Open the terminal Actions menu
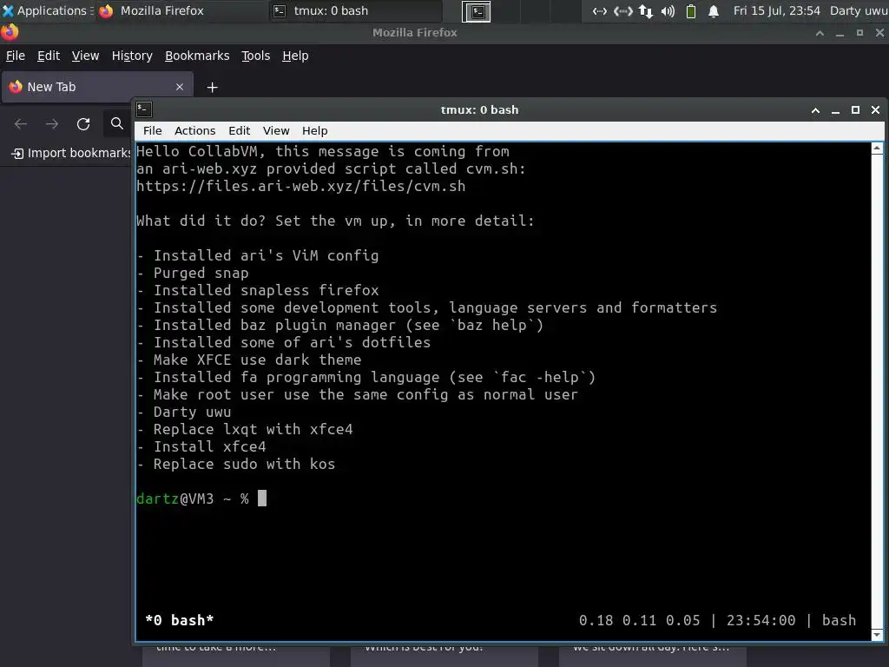The width and height of the screenshot is (889, 667). [195, 130]
